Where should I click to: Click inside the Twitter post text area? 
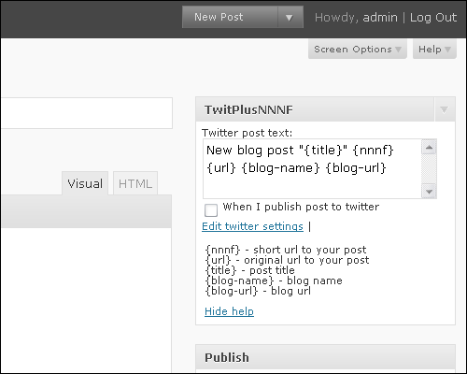(312, 168)
